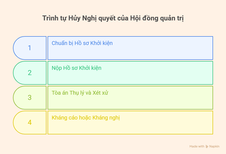Click the word "Nộp" in step 2
Viewport: 226px width, 154px height.
point(57,68)
